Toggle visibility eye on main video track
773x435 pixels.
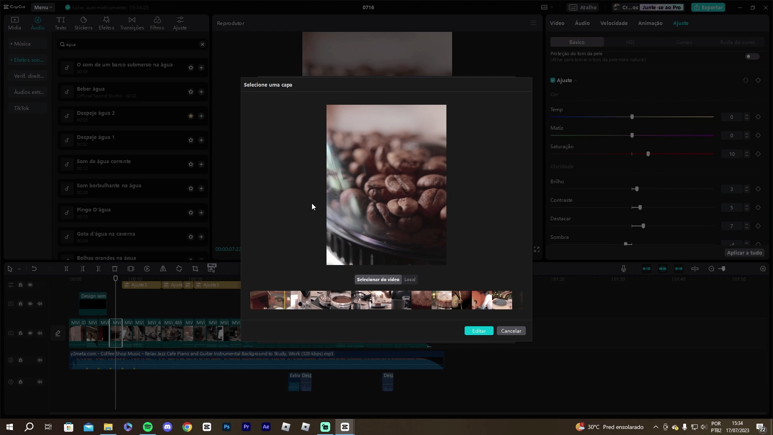pyautogui.click(x=30, y=333)
